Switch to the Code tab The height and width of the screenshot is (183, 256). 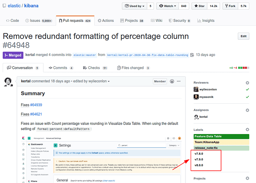pyautogui.click(x=12, y=21)
